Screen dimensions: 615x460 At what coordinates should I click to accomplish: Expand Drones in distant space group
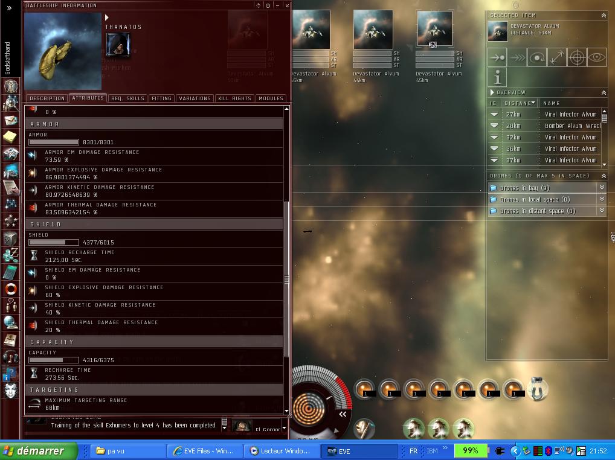click(x=547, y=211)
